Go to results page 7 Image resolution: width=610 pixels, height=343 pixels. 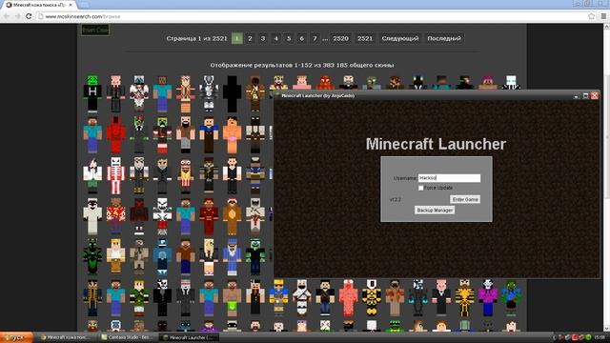[315, 38]
